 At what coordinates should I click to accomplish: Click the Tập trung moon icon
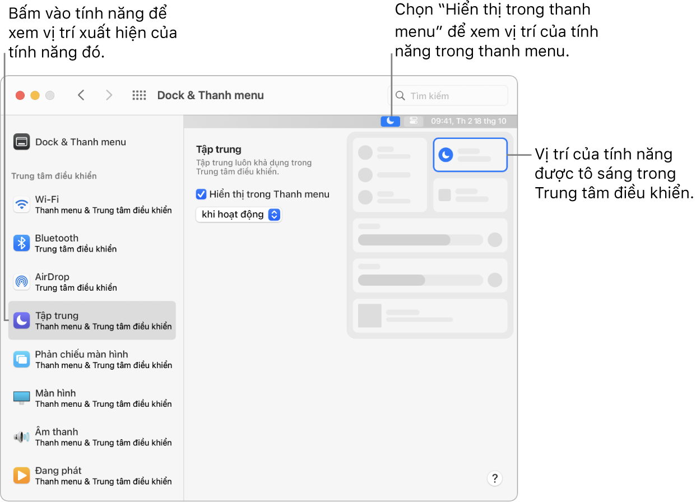(x=22, y=320)
